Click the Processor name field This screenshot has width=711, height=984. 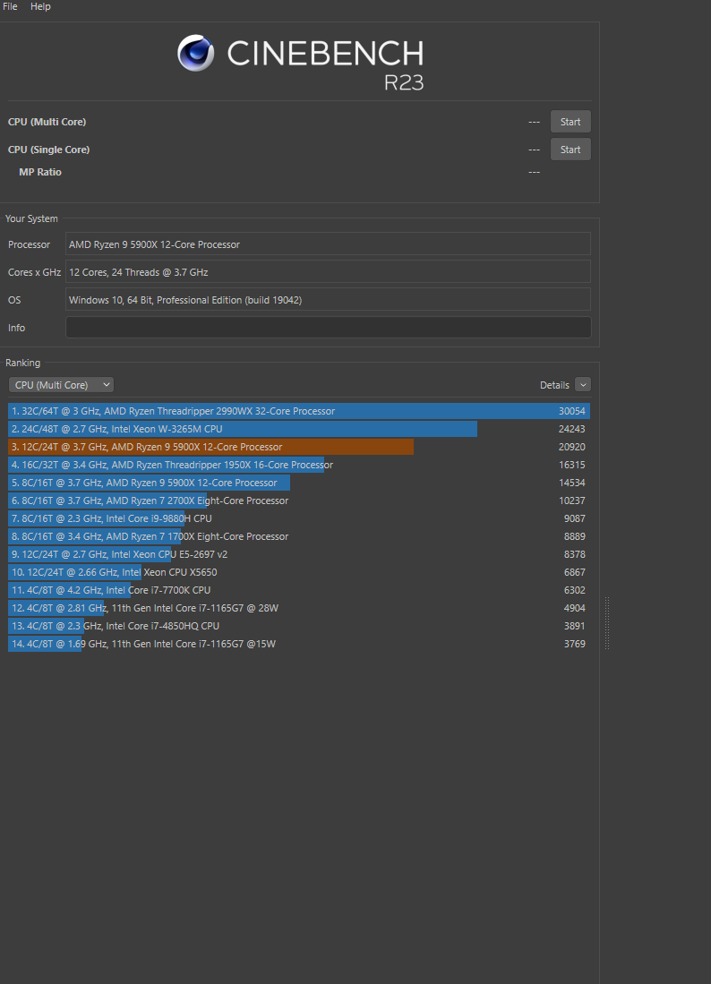tap(328, 244)
